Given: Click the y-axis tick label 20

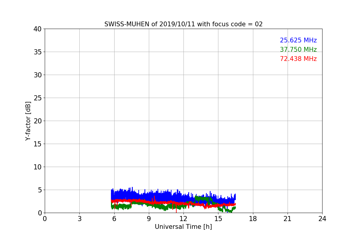Looking at the screenshot, I should pyautogui.click(x=38, y=121).
